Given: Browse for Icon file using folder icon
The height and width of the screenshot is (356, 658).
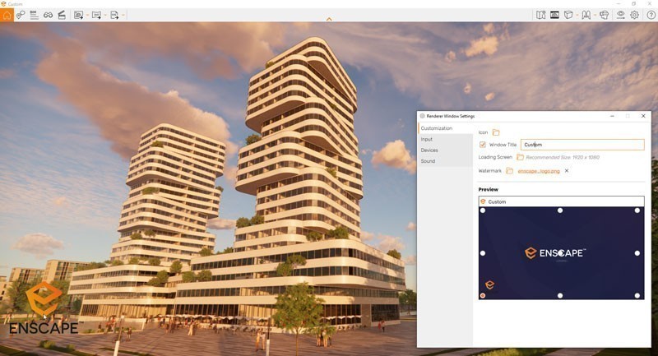Looking at the screenshot, I should 496,132.
